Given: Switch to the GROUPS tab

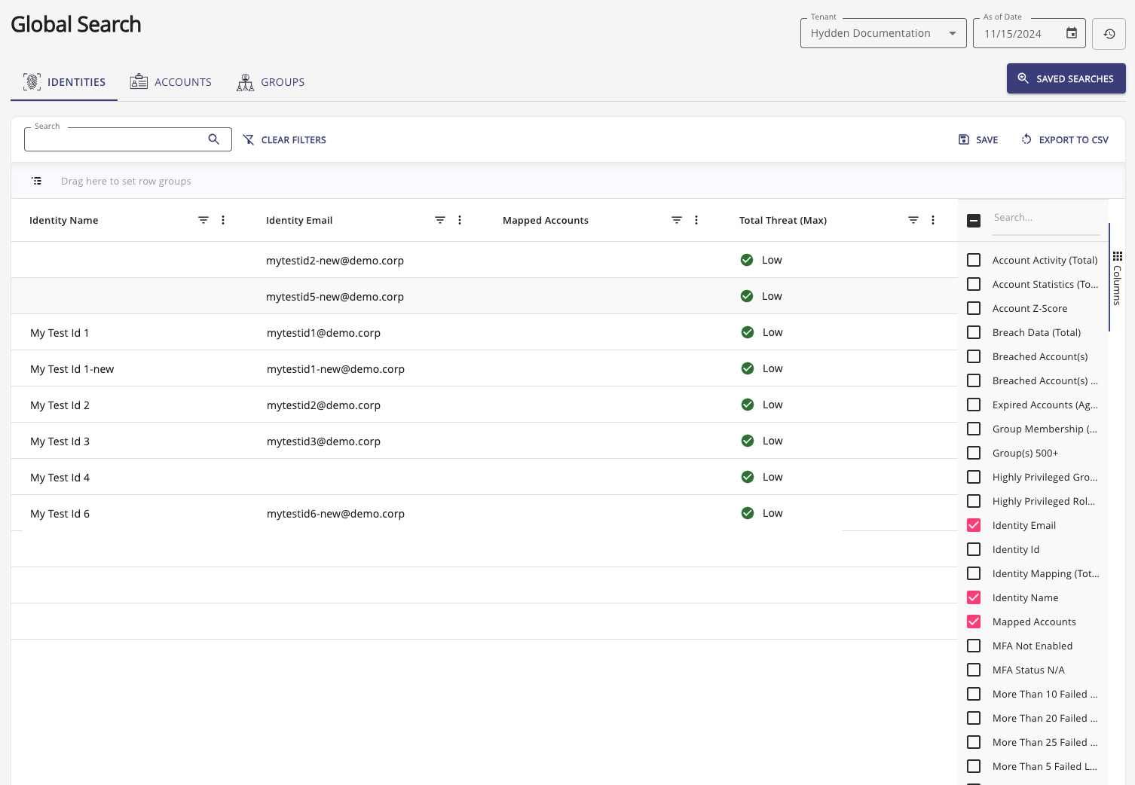Looking at the screenshot, I should 271,81.
